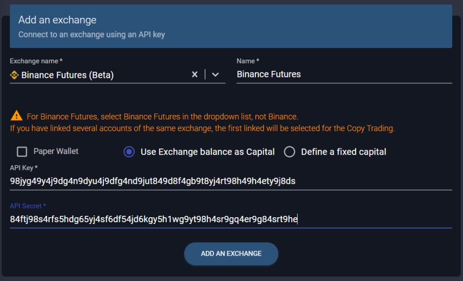Image resolution: width=463 pixels, height=281 pixels.
Task: Collapse the exchange selection menu
Action: click(x=216, y=75)
